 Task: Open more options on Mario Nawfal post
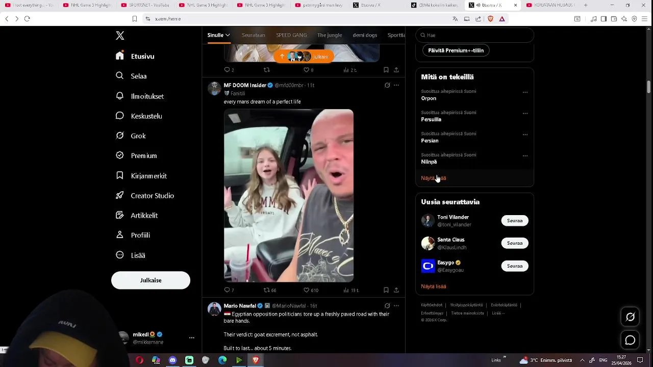(396, 306)
